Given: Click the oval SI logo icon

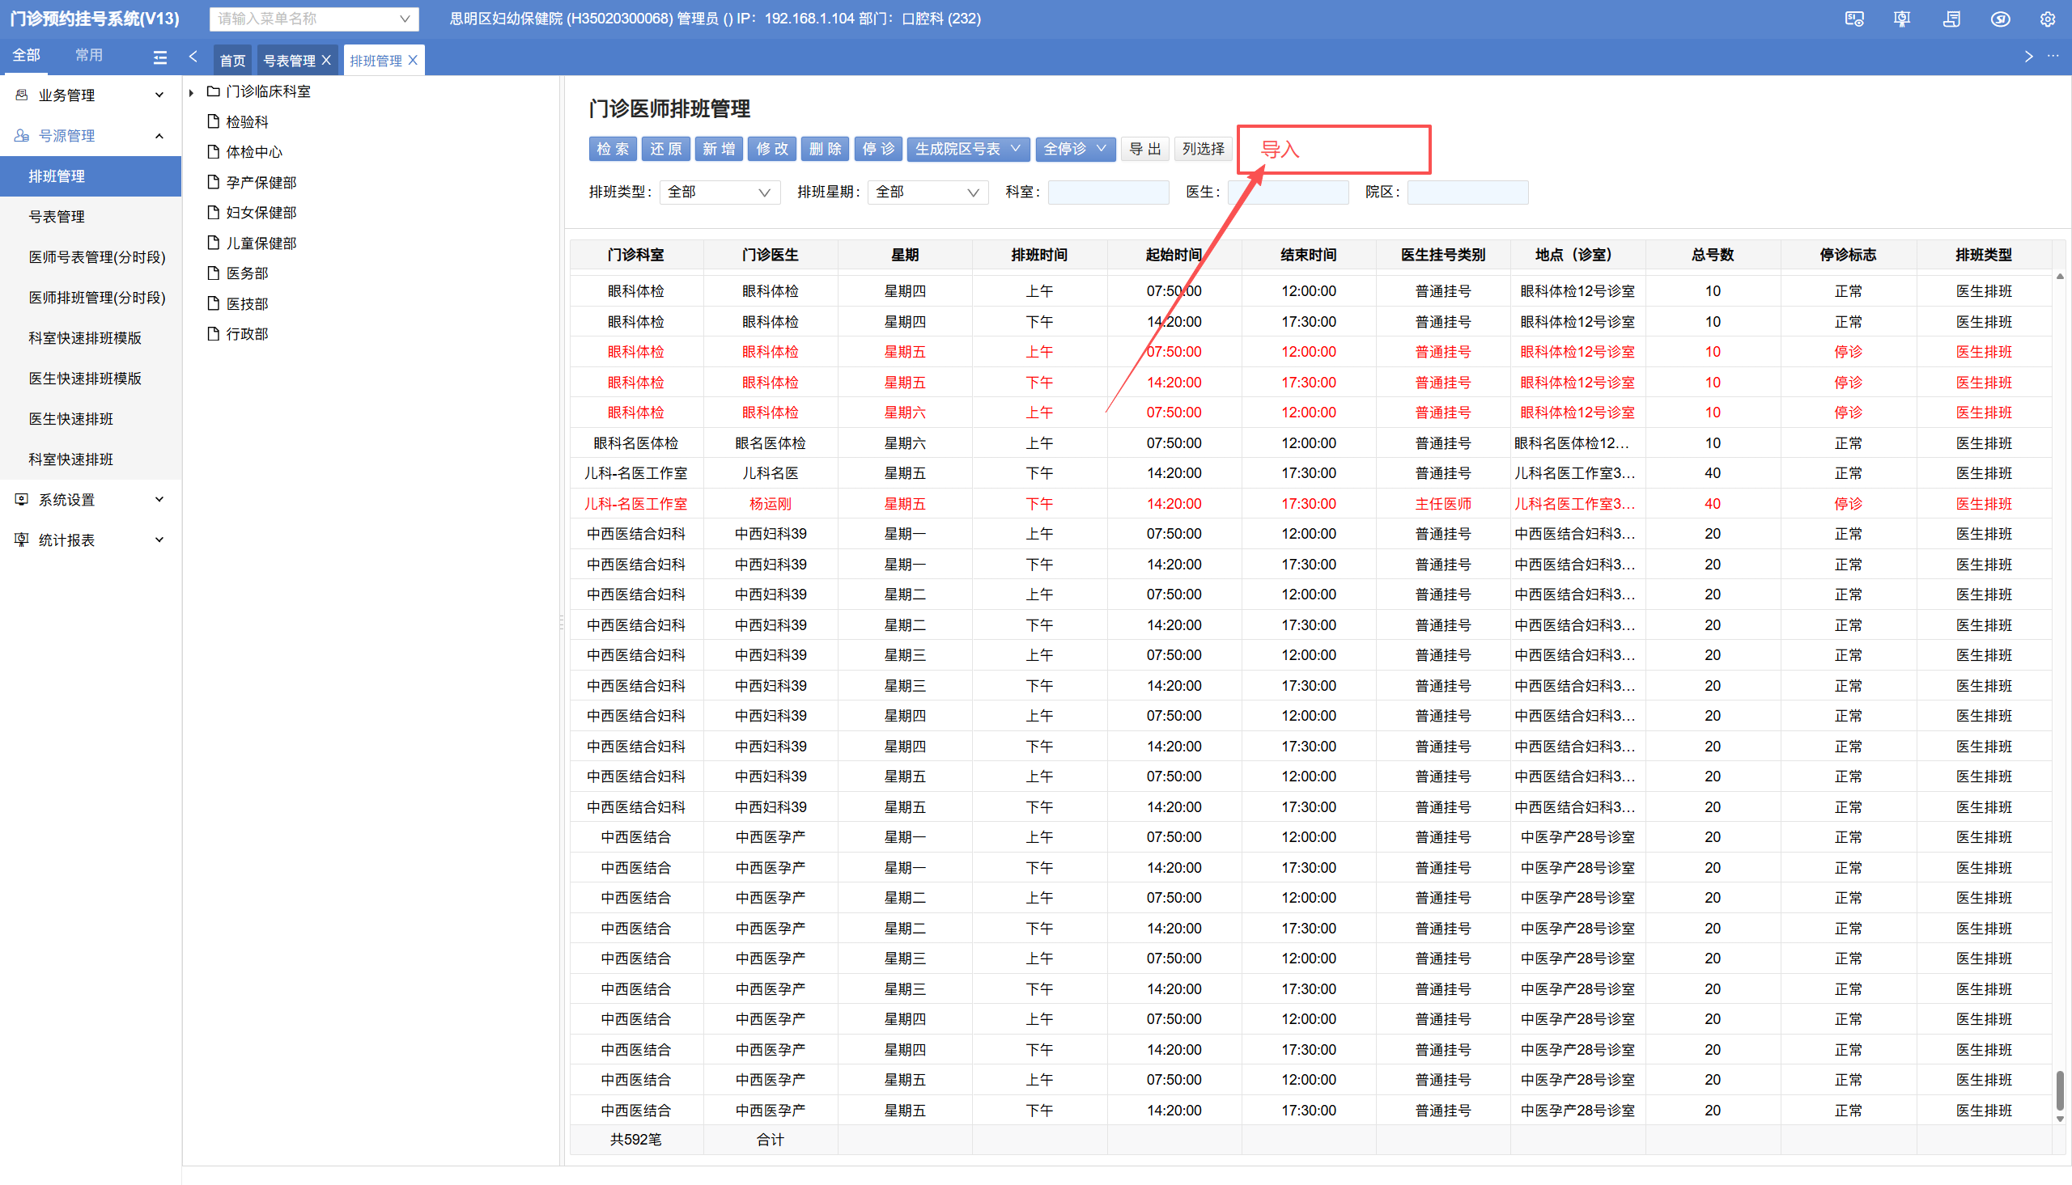Looking at the screenshot, I should (1999, 19).
